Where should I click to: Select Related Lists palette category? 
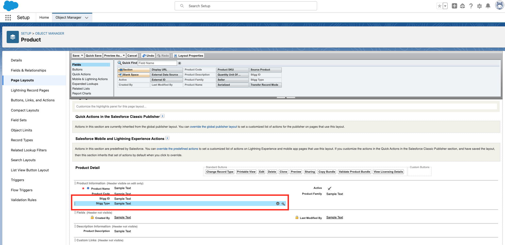(81, 89)
